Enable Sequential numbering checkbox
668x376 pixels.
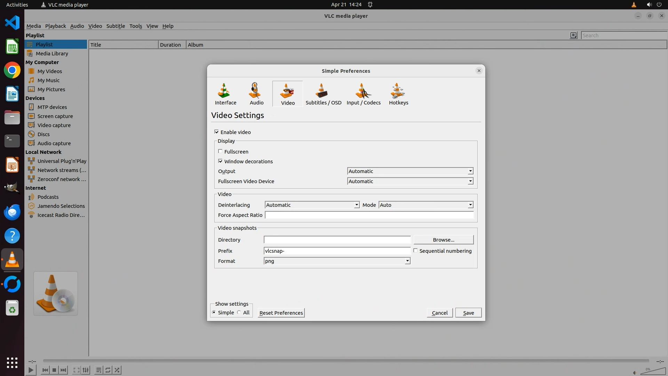point(415,251)
